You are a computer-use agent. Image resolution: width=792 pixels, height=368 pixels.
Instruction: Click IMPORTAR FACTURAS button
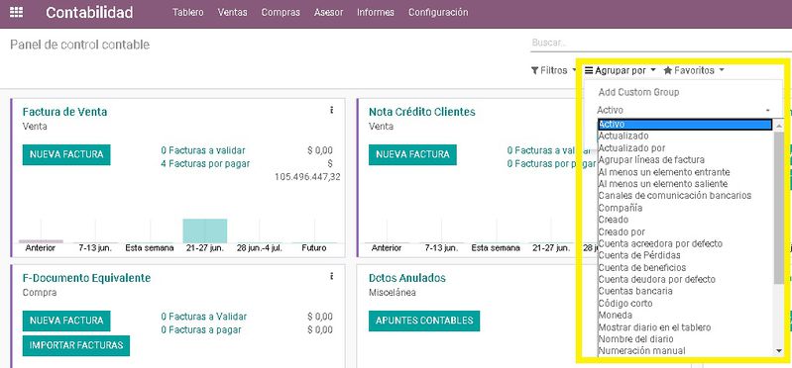point(76,346)
